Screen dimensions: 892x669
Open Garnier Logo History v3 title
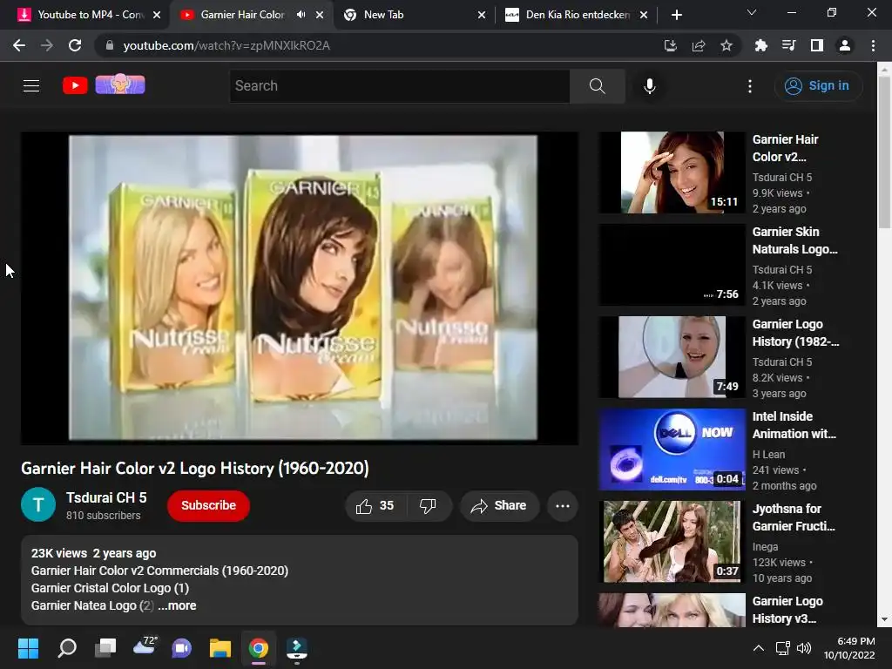point(788,610)
